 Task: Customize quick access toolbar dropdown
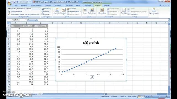click(x=29, y=2)
